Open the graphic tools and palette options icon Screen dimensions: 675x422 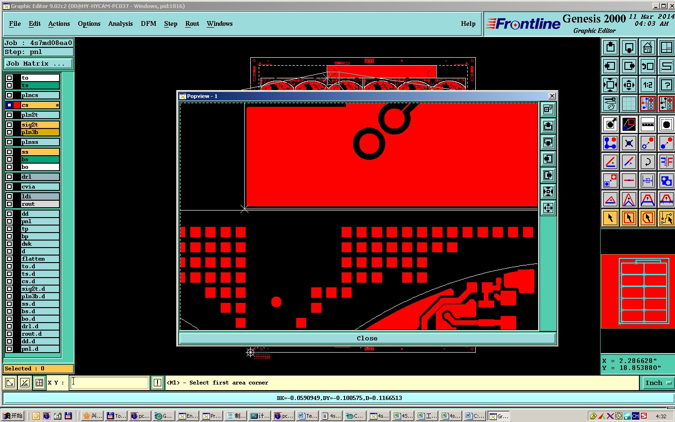(610, 104)
